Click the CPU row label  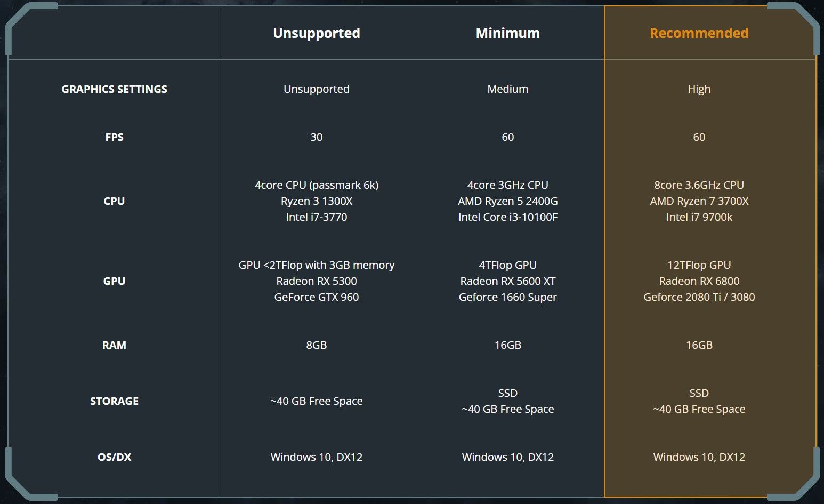(x=114, y=201)
